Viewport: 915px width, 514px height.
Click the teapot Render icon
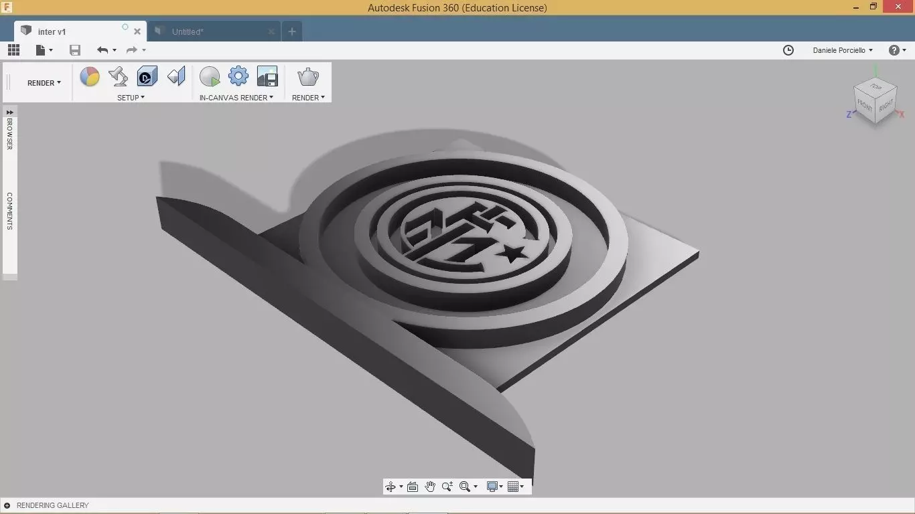point(308,76)
